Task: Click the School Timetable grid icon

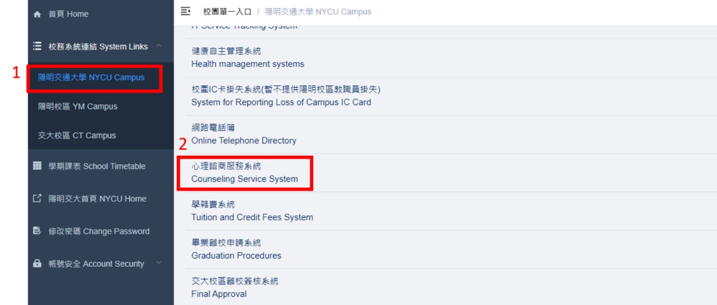Action: tap(38, 166)
